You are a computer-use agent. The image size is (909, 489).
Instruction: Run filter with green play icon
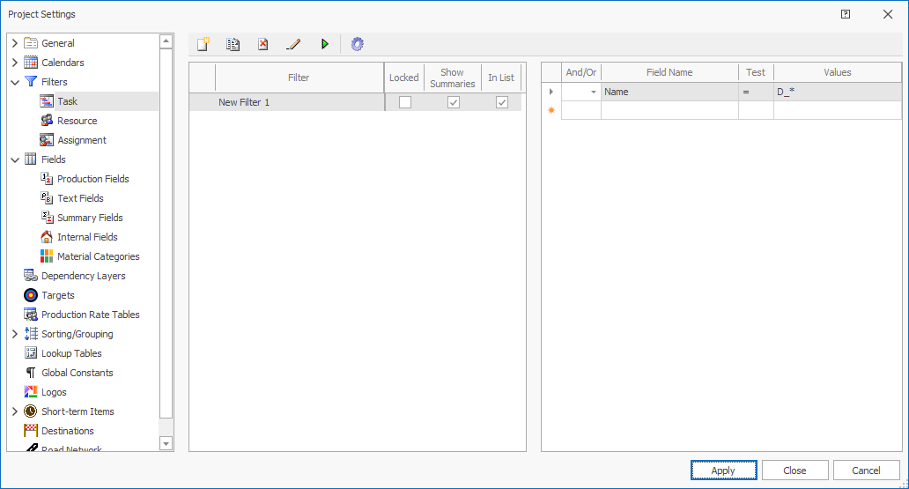tap(325, 44)
